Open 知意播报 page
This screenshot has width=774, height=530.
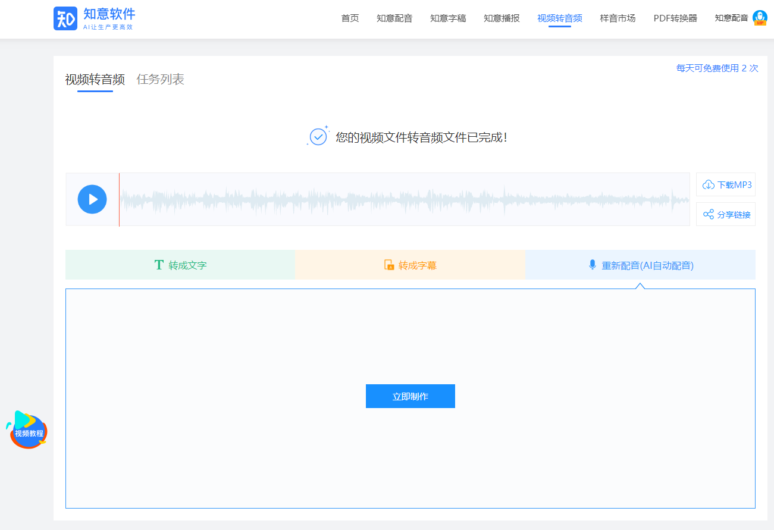[x=502, y=18]
